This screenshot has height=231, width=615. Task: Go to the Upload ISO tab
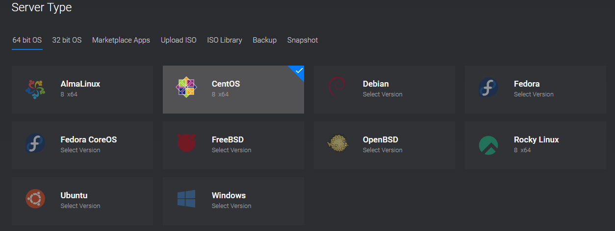coord(179,40)
